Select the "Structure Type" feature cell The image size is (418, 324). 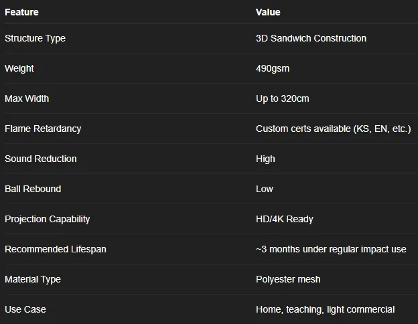coord(35,38)
